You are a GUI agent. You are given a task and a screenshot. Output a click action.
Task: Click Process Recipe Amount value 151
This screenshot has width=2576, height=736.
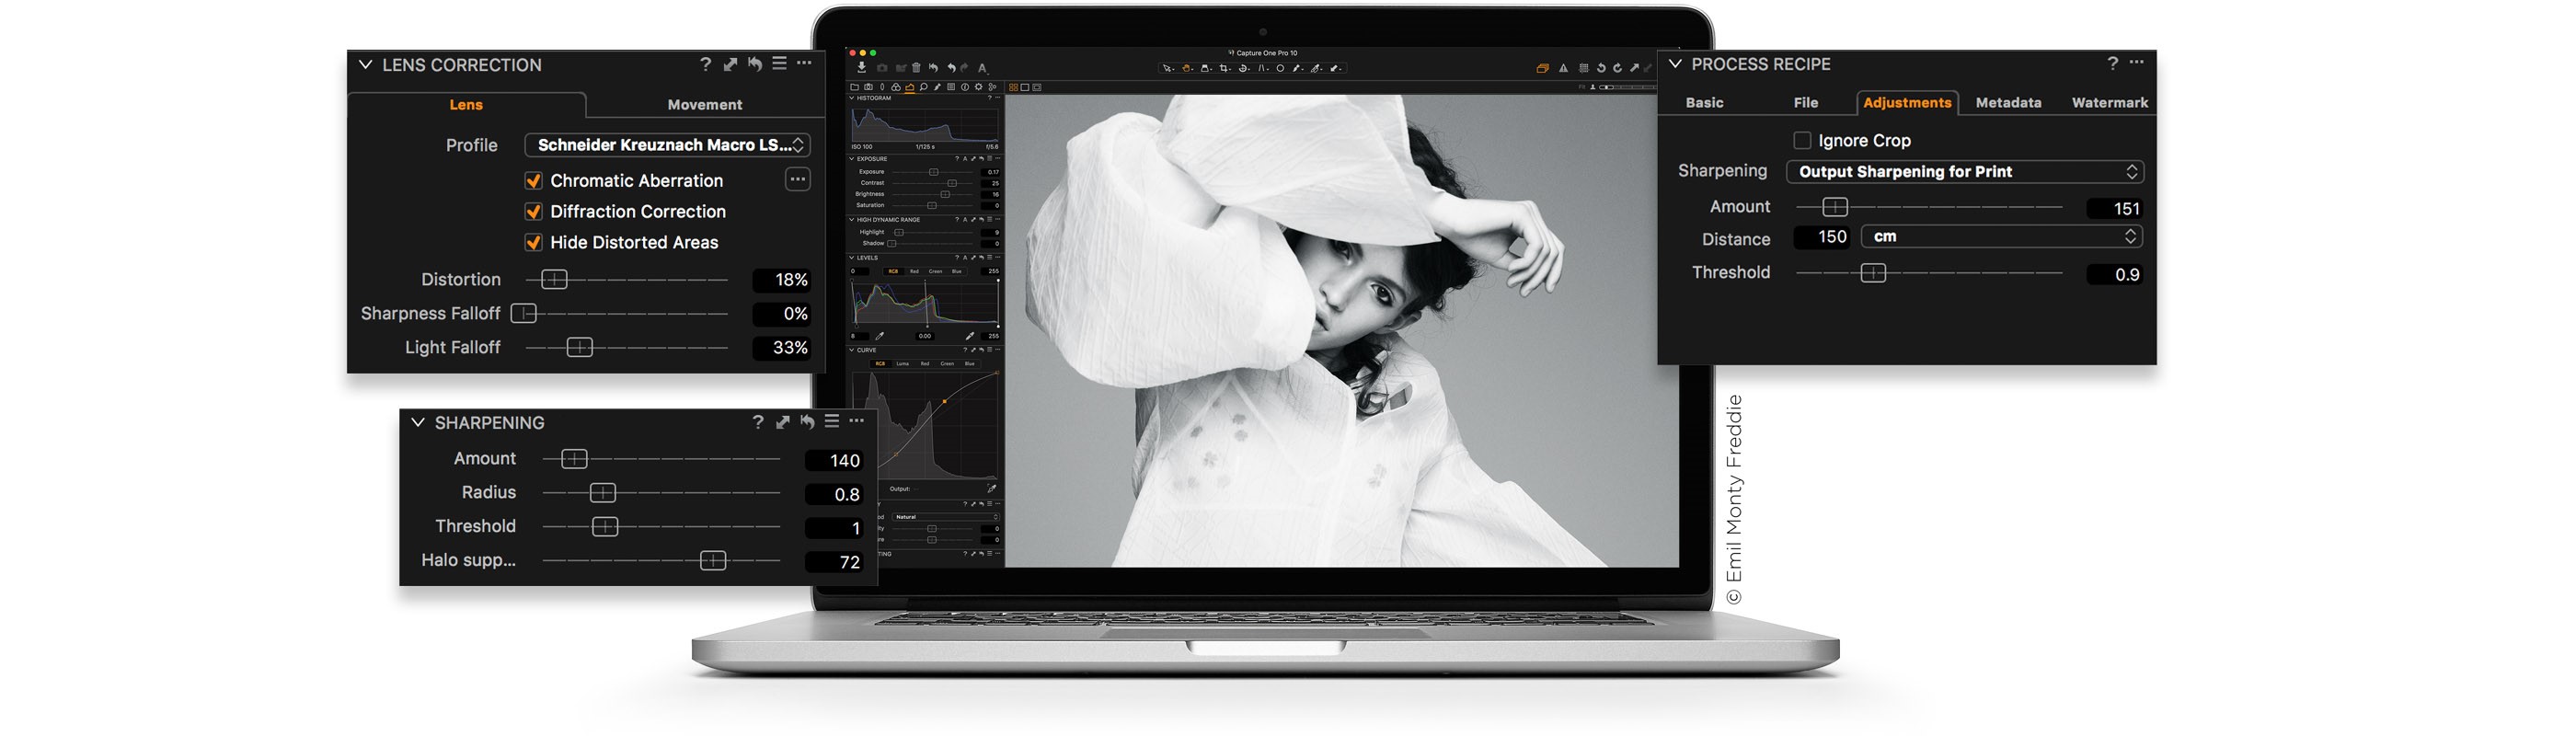tap(2115, 208)
